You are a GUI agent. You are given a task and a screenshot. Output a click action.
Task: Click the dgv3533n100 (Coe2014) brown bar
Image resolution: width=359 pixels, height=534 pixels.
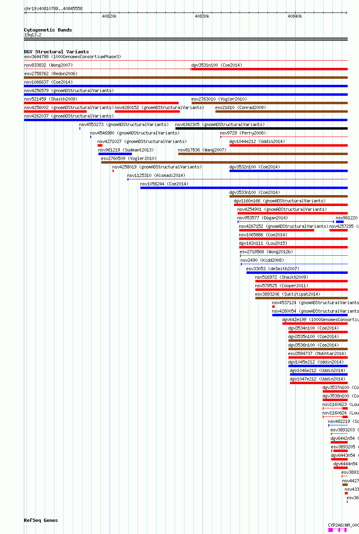[x=288, y=196]
